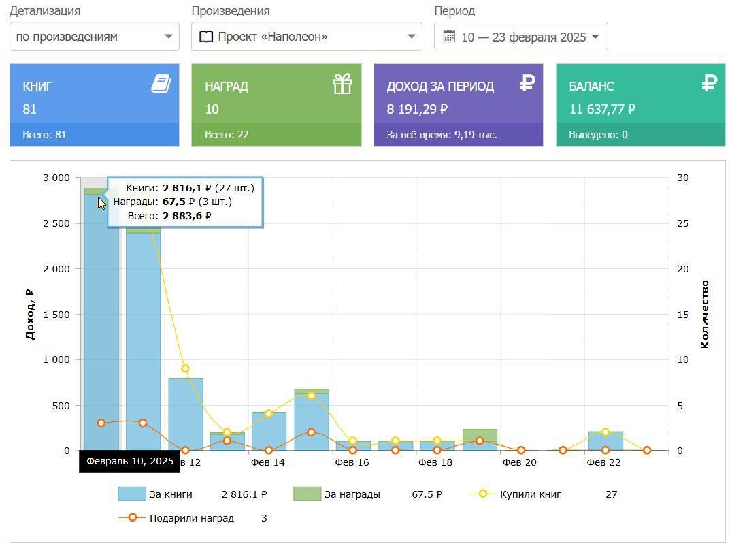Click the green rewards bar near Feb 19
The image size is (730, 544).
pos(480,434)
